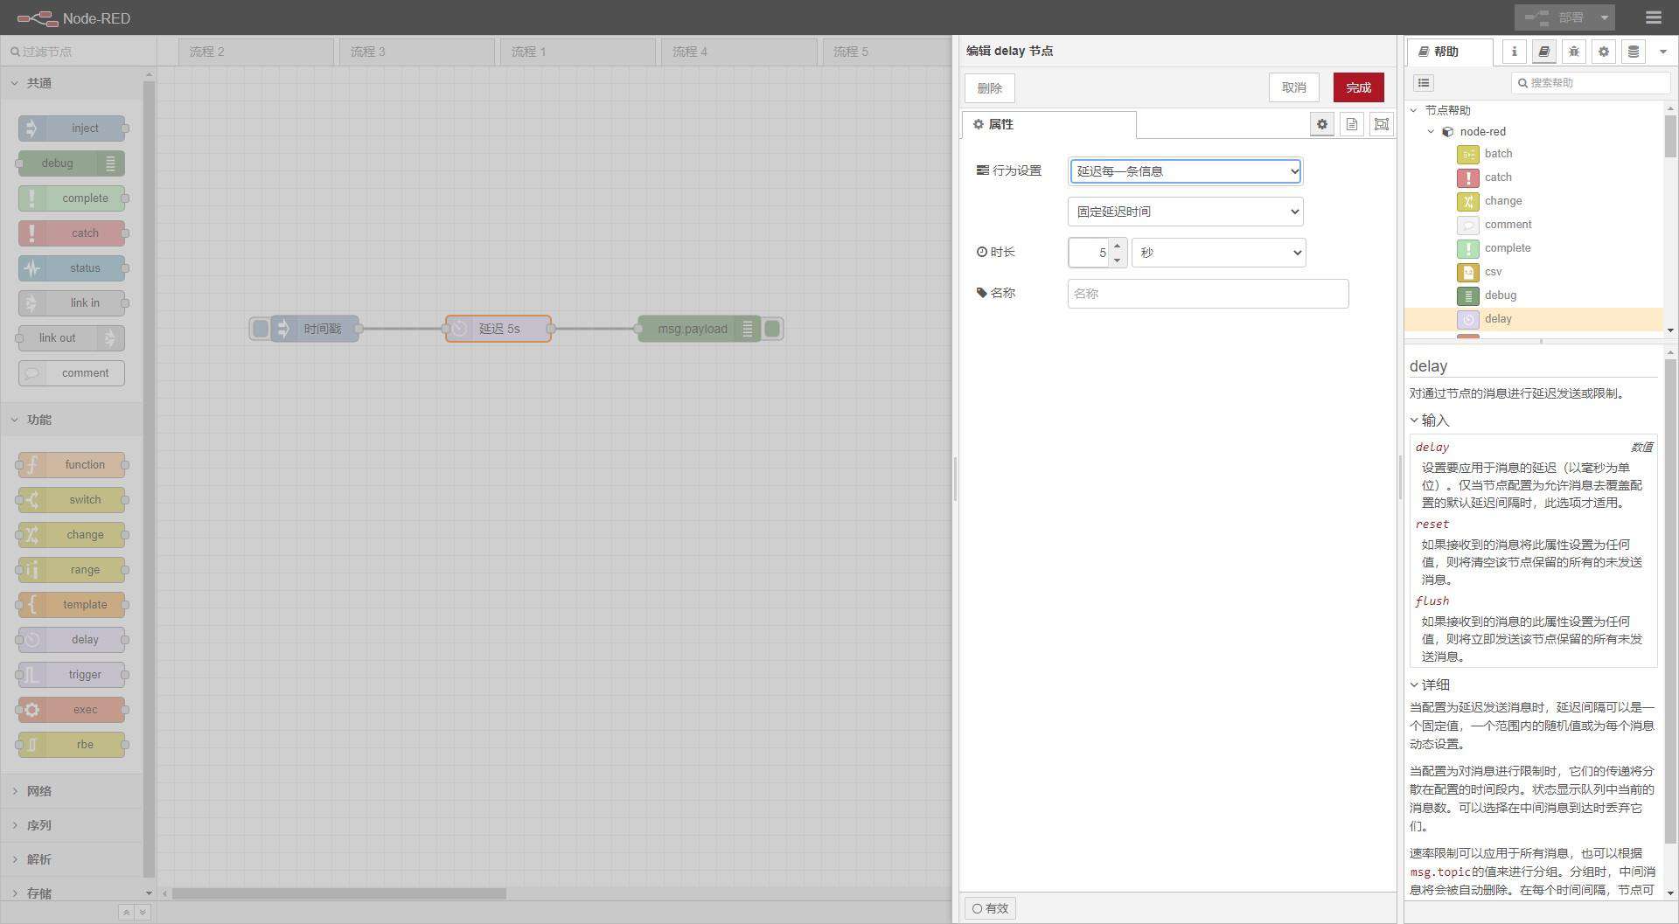Click the 名称 name input field
Screen dimensions: 1679x924
1209,294
